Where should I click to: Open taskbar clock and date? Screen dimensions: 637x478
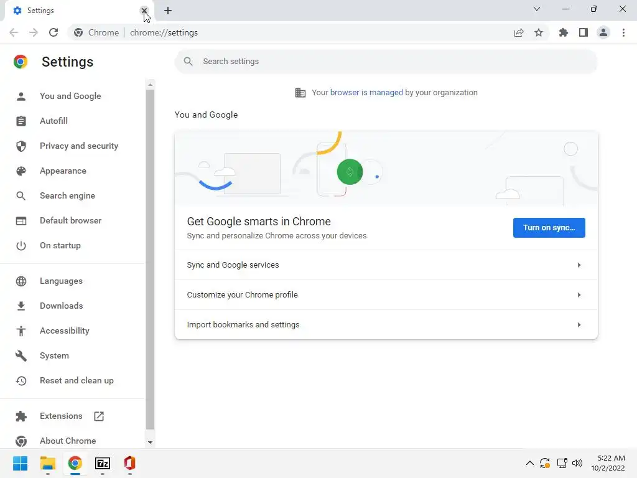click(x=608, y=463)
